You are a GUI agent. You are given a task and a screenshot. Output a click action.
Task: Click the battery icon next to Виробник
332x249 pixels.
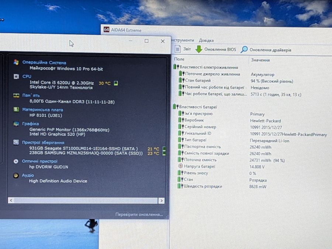(181, 120)
